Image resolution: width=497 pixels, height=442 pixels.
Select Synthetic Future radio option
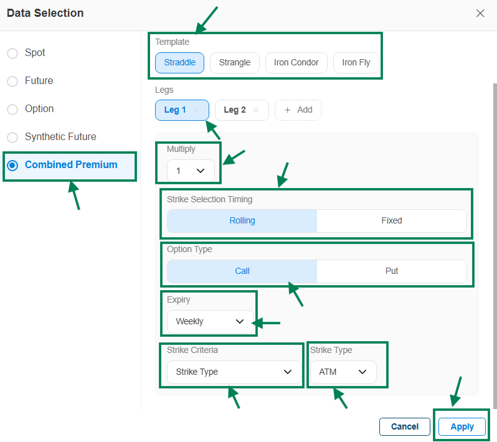click(12, 138)
